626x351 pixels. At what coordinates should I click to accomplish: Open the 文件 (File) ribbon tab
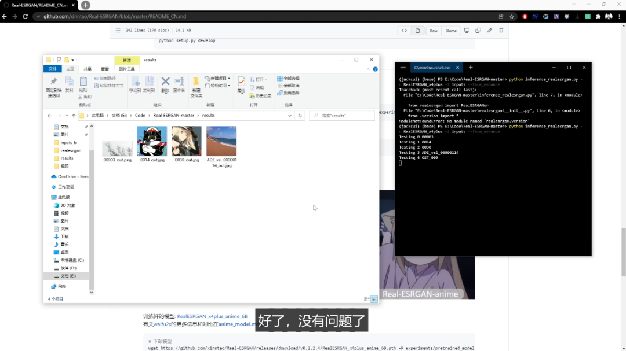52,69
